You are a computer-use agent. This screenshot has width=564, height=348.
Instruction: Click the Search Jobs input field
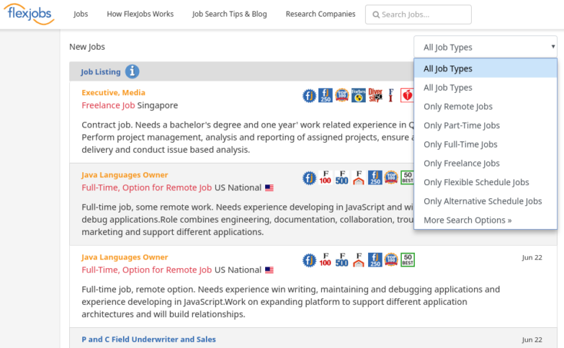pyautogui.click(x=425, y=14)
